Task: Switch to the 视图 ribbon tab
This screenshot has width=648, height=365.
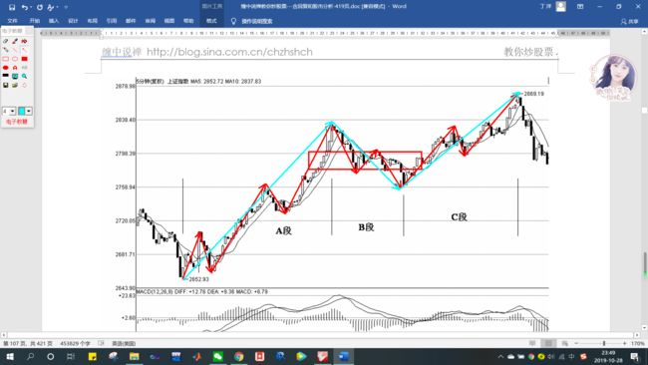Action: click(169, 21)
